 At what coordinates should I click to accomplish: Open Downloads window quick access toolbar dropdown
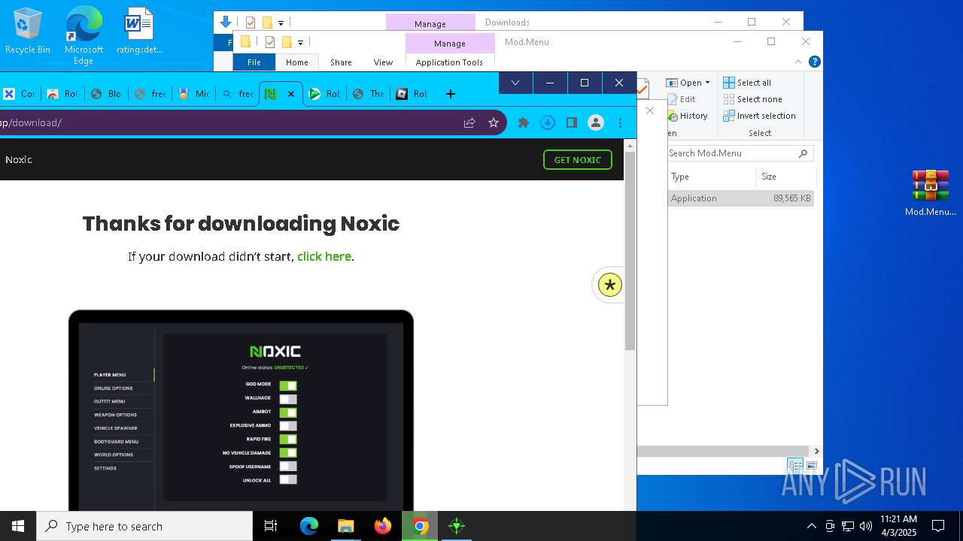point(281,23)
